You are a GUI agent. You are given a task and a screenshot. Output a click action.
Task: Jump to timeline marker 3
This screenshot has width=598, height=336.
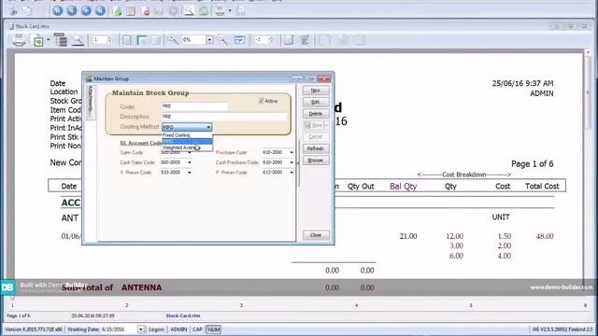[x=241, y=305]
